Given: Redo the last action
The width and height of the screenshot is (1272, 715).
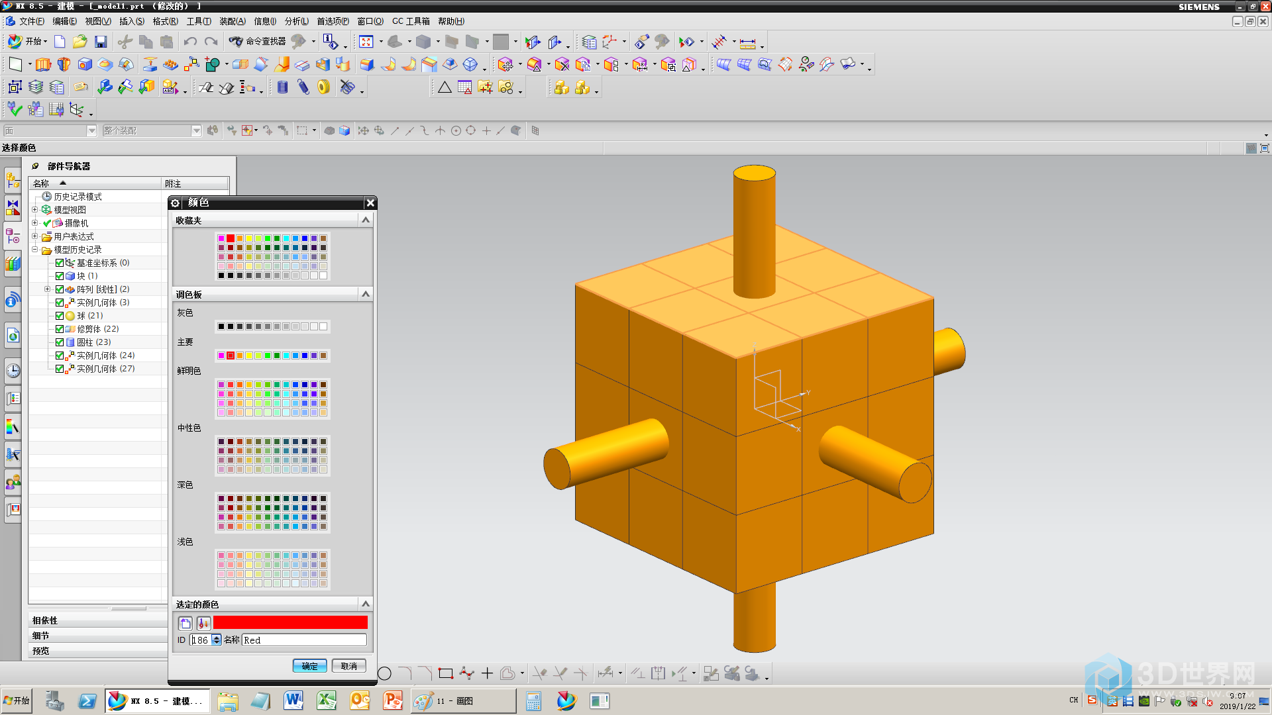Looking at the screenshot, I should [211, 42].
